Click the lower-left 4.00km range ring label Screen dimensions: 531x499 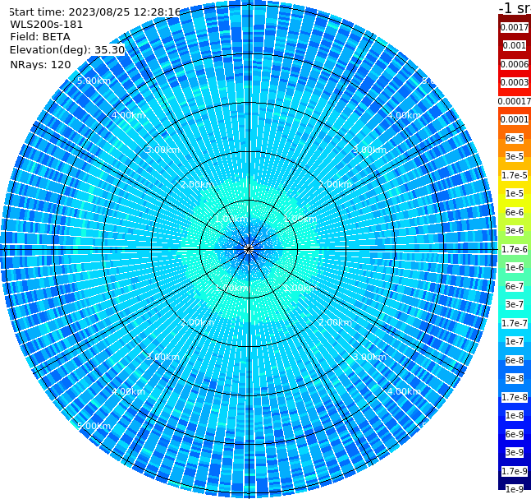128,391
